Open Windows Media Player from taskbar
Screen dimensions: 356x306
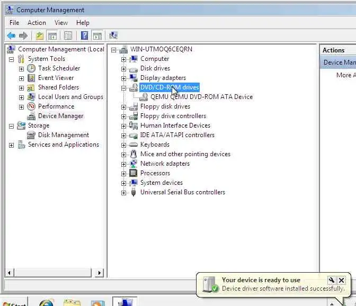coord(97,303)
